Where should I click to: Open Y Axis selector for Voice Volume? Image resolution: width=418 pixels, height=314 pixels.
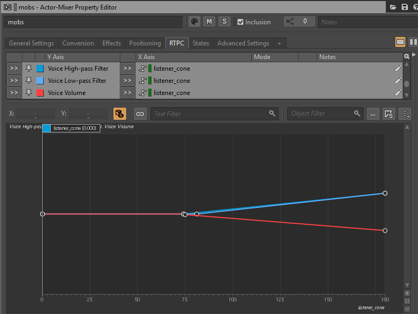pyautogui.click(x=14, y=93)
